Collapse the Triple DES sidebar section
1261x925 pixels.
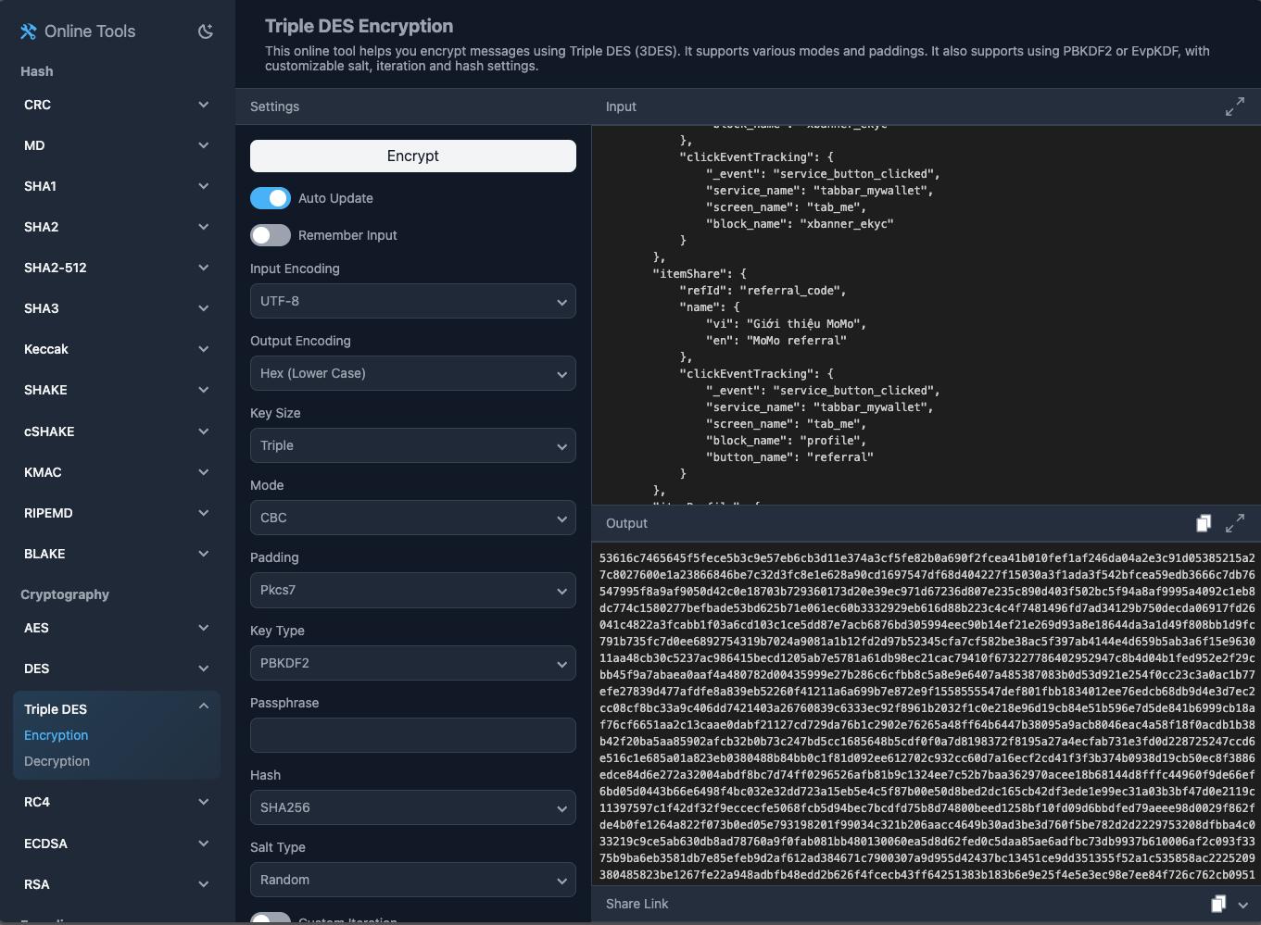coord(117,708)
